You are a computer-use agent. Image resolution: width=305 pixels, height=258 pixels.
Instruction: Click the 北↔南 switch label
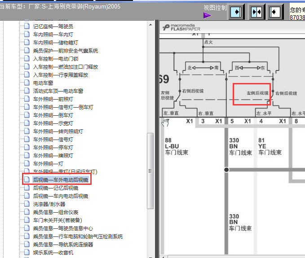tap(203, 68)
